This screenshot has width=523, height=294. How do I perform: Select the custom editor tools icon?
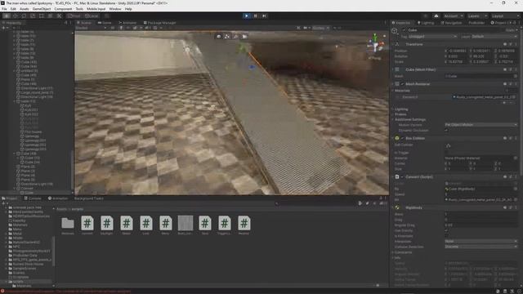click(x=59, y=16)
